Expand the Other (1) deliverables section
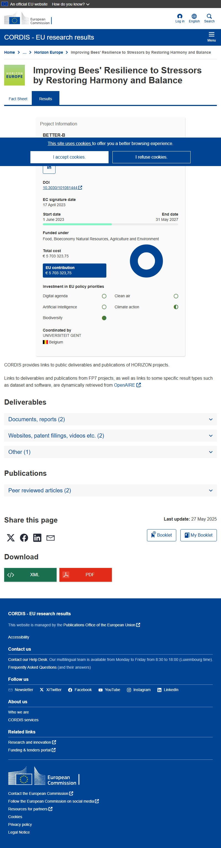 pos(110,452)
